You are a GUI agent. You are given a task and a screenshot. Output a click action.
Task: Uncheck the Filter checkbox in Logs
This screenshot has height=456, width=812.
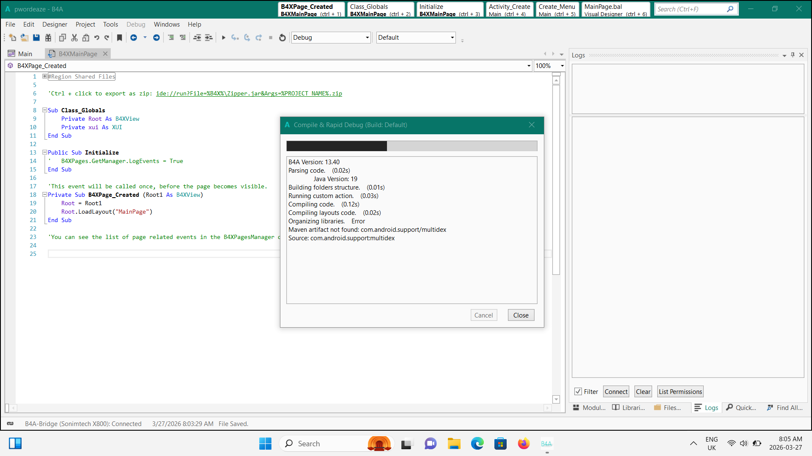coord(578,391)
